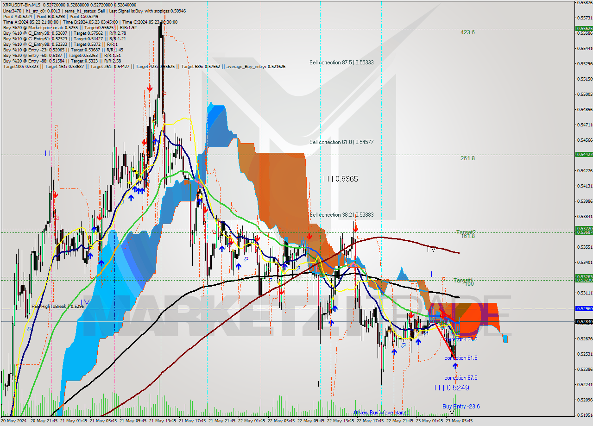This screenshot has width=593, height=426.
Task: Click the 'Sell correction 38.2 | 0.53883' label
Action: pos(341,215)
